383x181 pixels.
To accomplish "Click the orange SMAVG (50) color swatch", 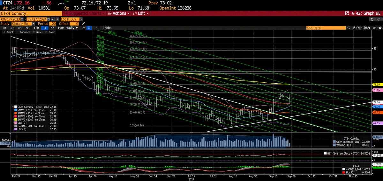I will point(16,113).
